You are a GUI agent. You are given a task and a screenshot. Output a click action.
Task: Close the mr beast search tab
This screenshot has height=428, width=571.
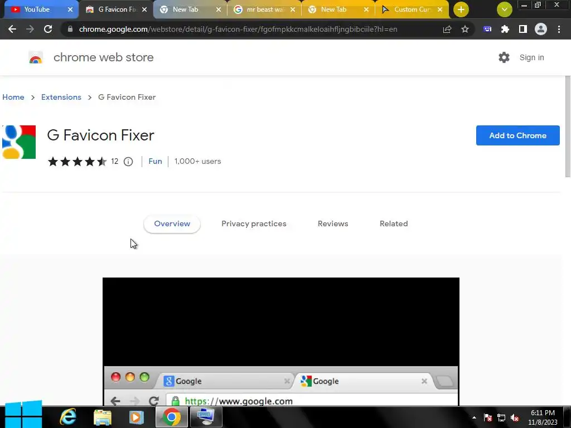pos(293,9)
